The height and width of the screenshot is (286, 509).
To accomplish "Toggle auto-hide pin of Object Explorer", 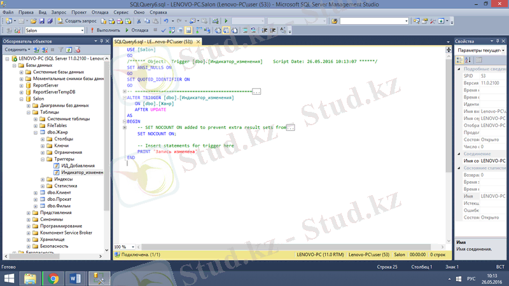I will tap(101, 41).
